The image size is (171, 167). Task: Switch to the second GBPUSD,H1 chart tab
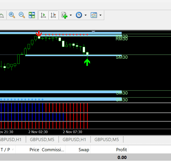point(74,140)
